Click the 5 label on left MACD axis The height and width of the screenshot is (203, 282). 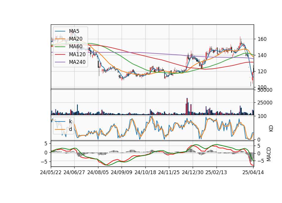(46, 144)
